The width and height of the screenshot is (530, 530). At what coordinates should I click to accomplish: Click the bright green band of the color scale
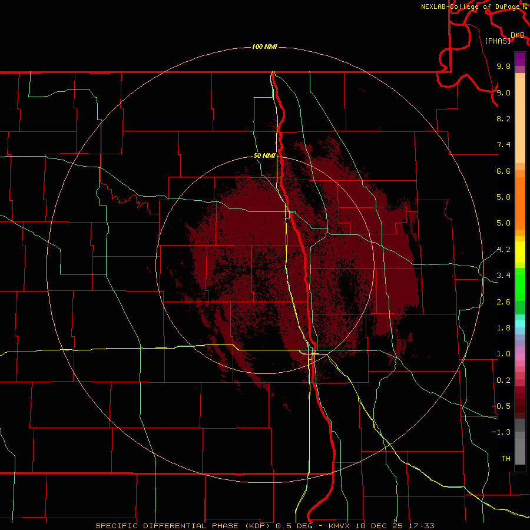(520, 284)
